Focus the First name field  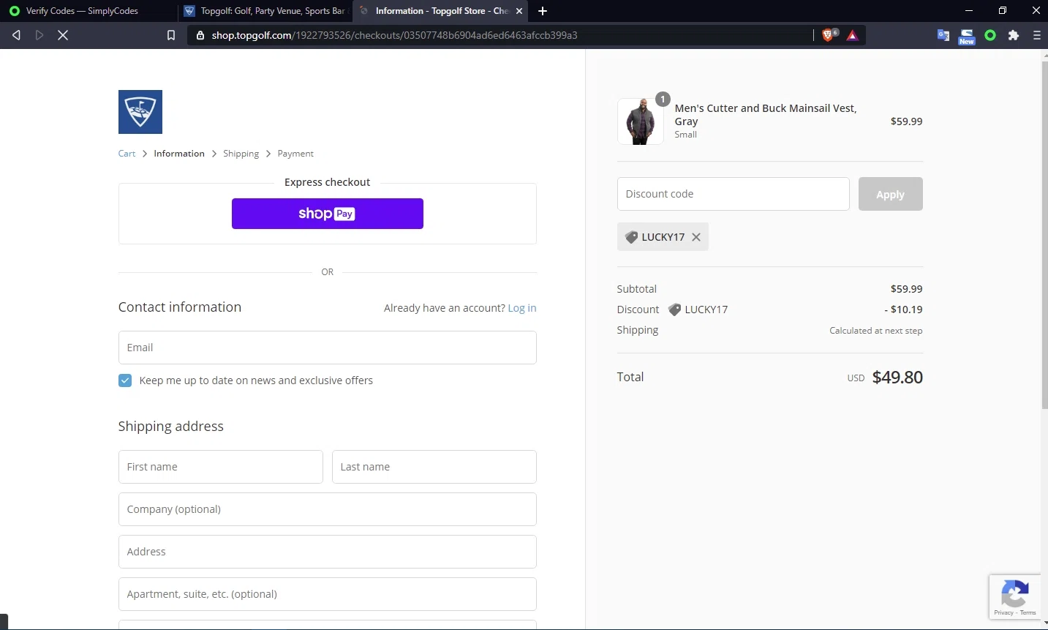coord(220,467)
